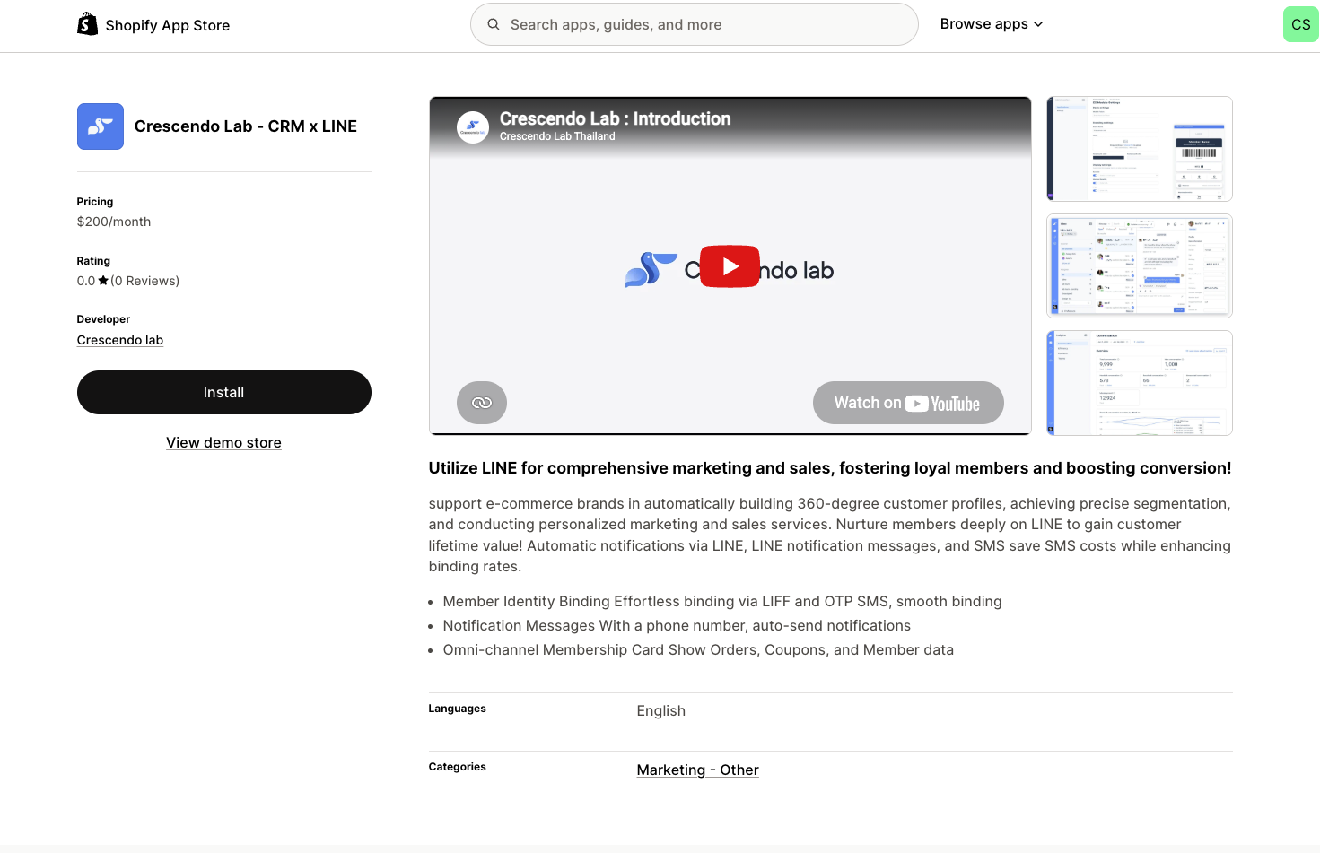Open Shopify App Store home link
This screenshot has height=853, width=1320.
coord(153,24)
